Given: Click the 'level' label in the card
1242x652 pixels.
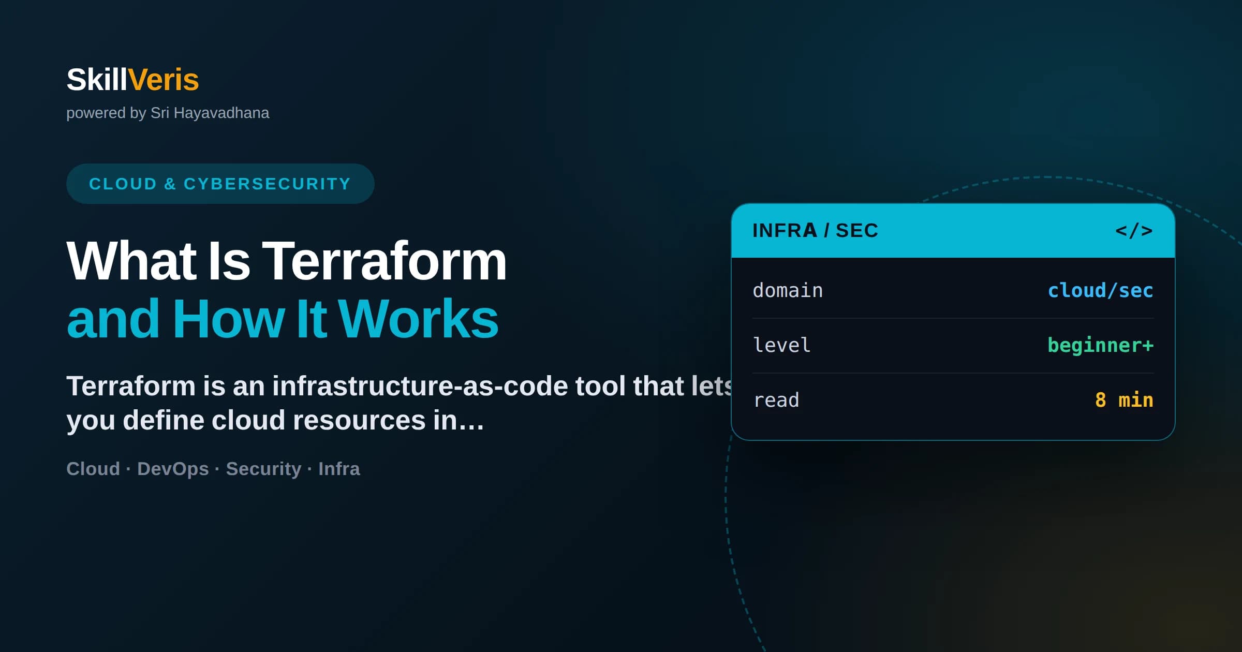Looking at the screenshot, I should pos(782,345).
